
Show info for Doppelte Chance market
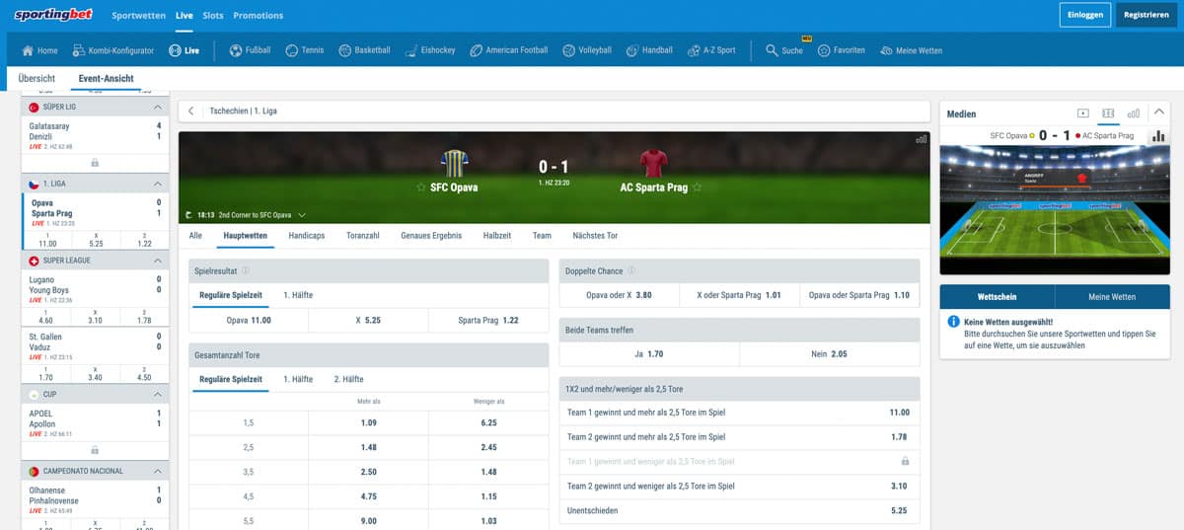coord(631,269)
